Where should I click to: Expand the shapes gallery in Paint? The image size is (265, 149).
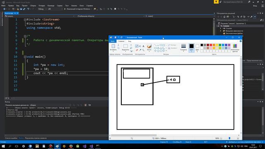[x=166, y=50]
